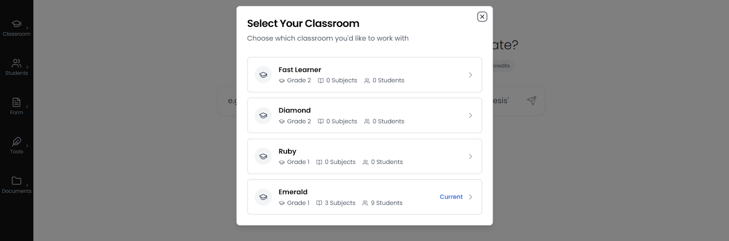This screenshot has width=729, height=241.
Task: Open the Documents folder icon
Action: (16, 181)
